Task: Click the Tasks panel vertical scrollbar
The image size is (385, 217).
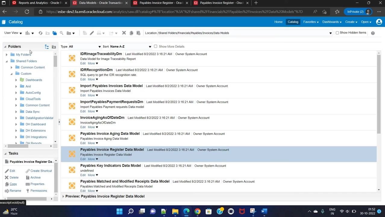Action: click(56, 178)
